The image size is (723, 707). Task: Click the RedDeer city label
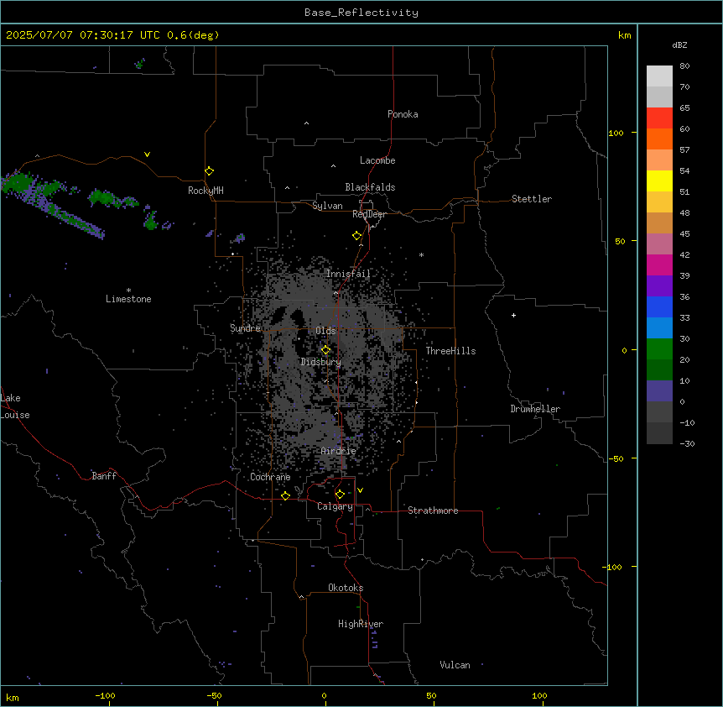pos(369,214)
